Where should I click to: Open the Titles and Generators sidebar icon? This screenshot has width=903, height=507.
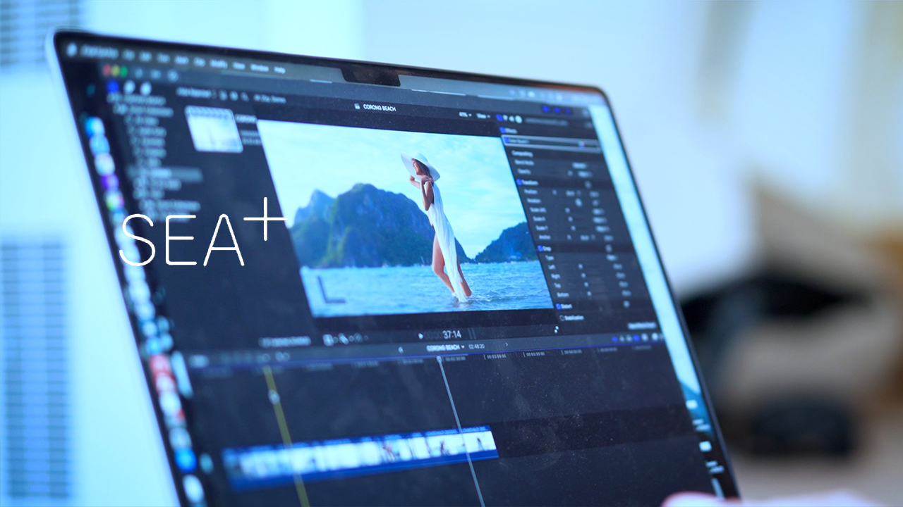(147, 89)
